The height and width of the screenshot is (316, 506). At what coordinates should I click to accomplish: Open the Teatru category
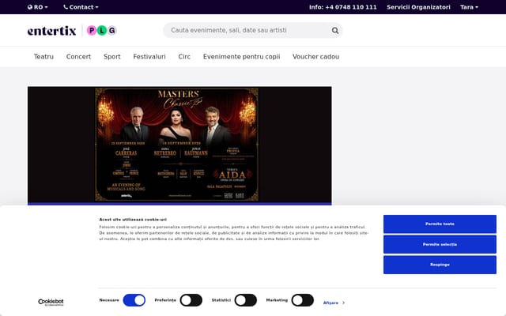[44, 57]
